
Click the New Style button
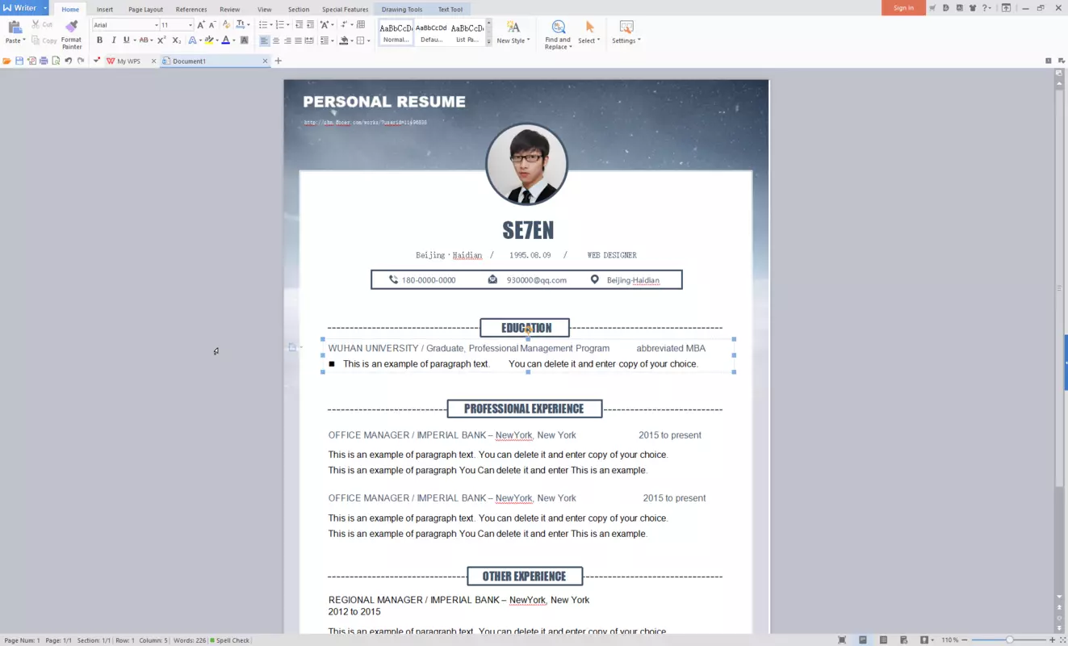click(x=513, y=32)
